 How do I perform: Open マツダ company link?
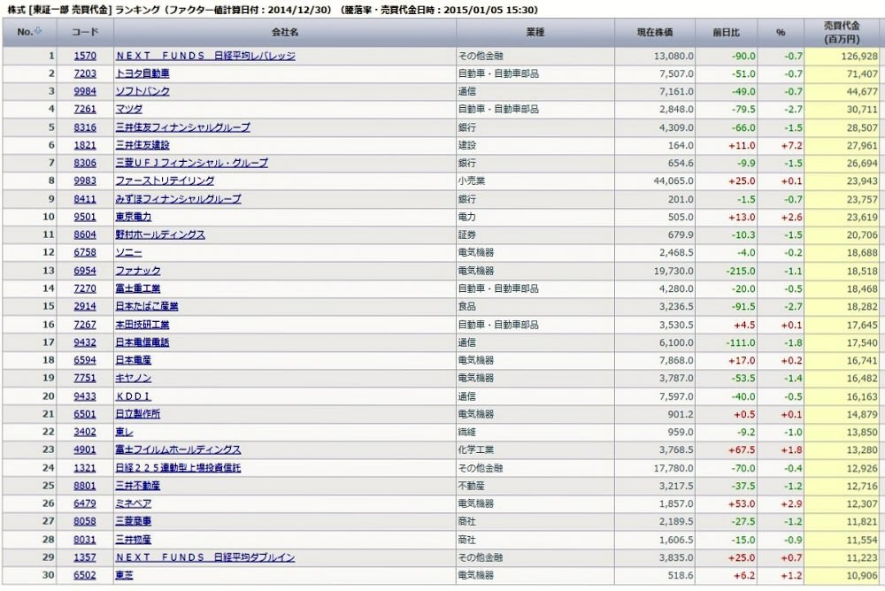point(128,109)
